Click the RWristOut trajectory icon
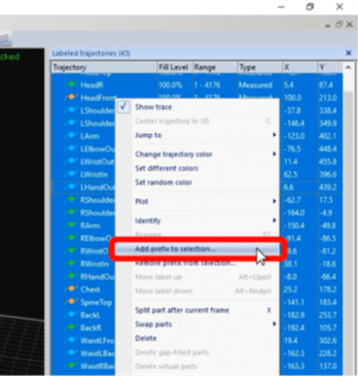358x376 pixels. (x=71, y=251)
